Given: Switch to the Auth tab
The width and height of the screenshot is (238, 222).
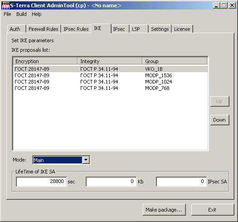Looking at the screenshot, I should tap(16, 29).
